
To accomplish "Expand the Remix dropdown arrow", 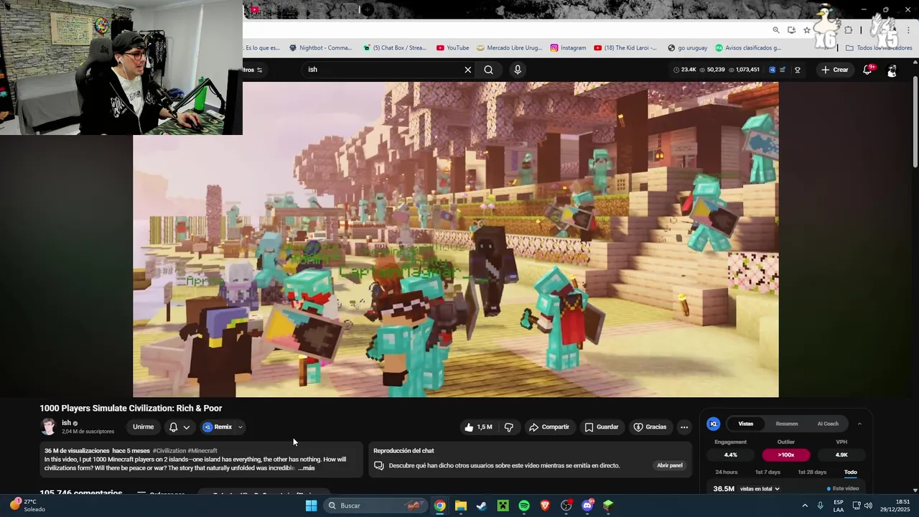I will point(241,427).
